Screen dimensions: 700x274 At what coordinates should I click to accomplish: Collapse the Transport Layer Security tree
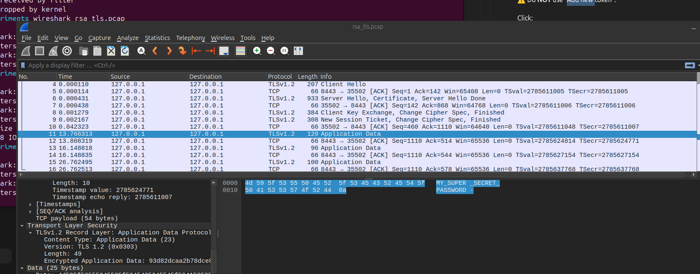point(22,226)
